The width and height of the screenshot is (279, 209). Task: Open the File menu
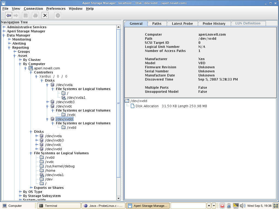(5, 8)
